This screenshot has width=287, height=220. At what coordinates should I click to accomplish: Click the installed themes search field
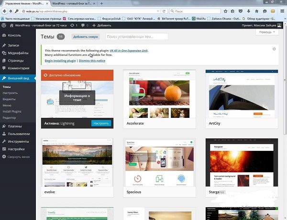coord(136,36)
